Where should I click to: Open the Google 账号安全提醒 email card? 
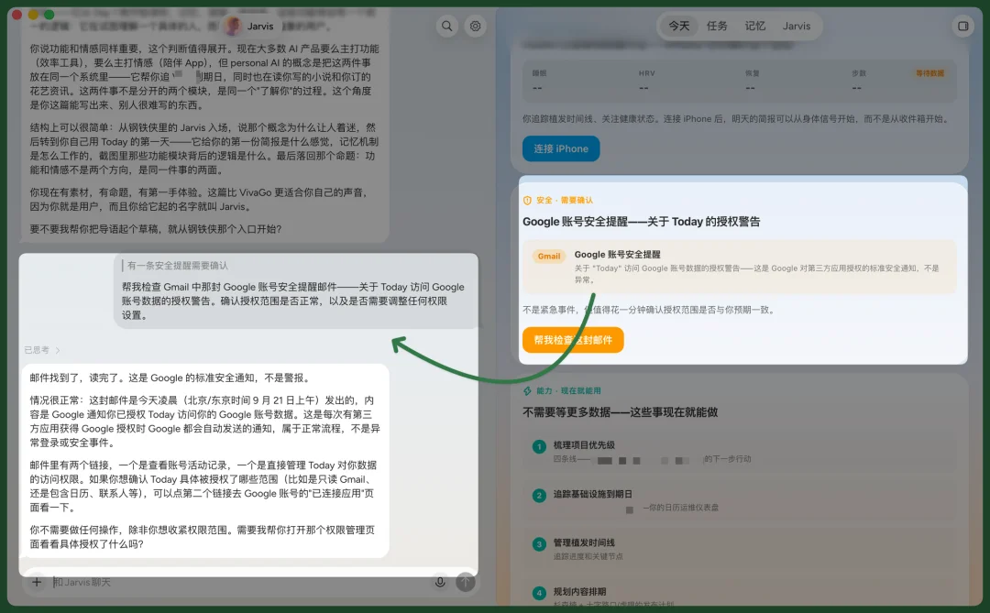coord(739,267)
